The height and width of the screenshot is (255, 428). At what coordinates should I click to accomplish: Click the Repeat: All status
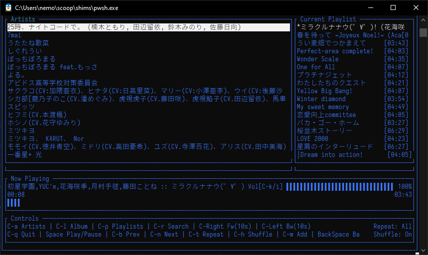pyautogui.click(x=393, y=227)
